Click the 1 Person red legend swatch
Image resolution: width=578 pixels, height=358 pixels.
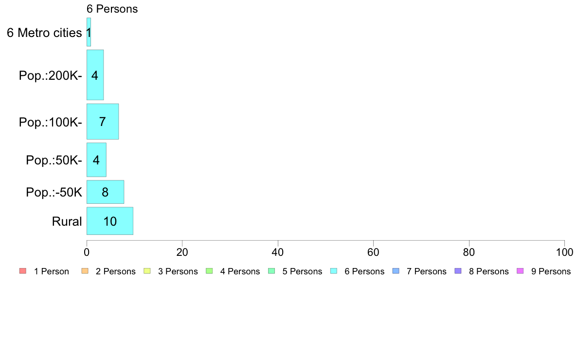pos(23,271)
